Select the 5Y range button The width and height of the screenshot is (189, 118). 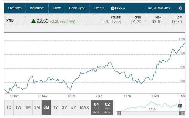tap(74, 107)
